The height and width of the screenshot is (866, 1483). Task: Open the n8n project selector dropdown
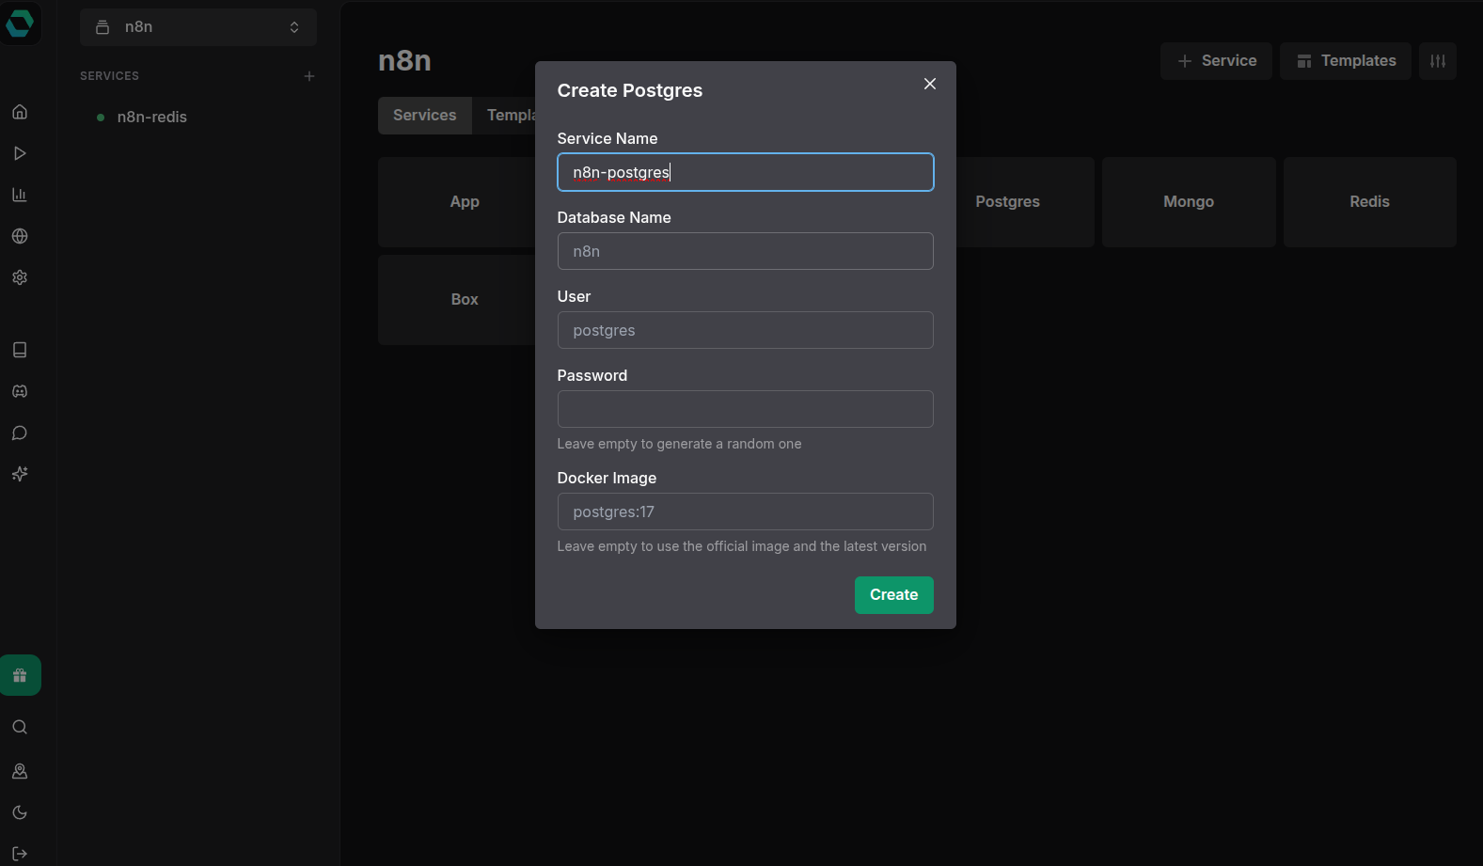(198, 27)
